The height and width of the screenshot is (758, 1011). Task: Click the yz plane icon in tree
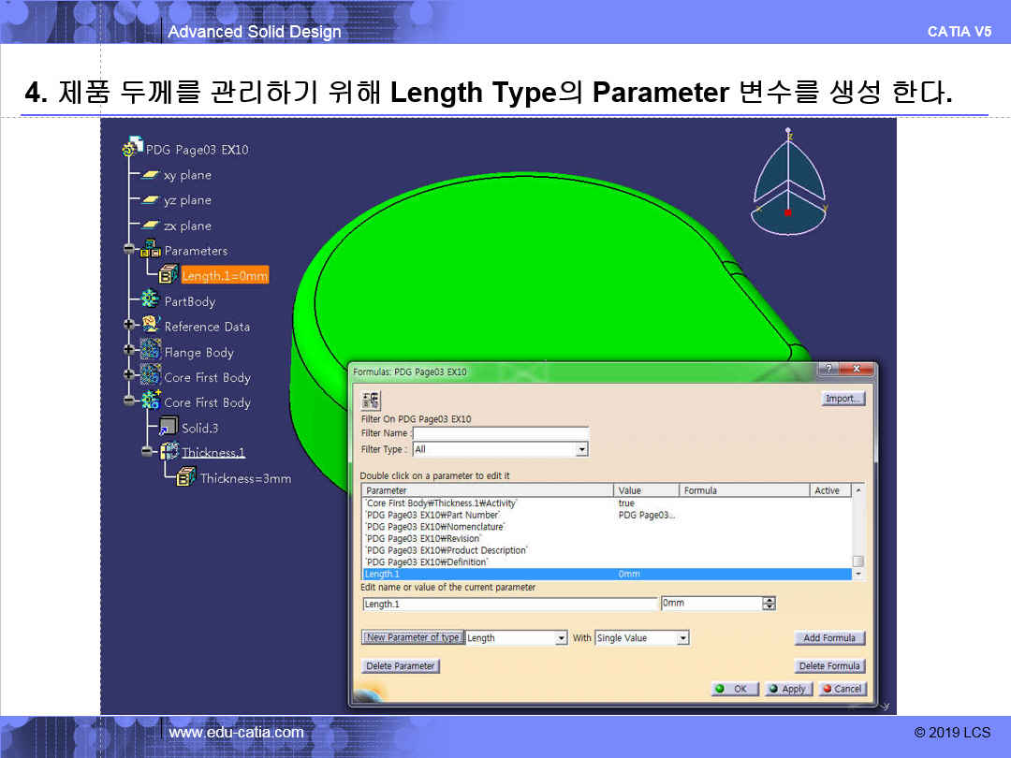[x=150, y=200]
